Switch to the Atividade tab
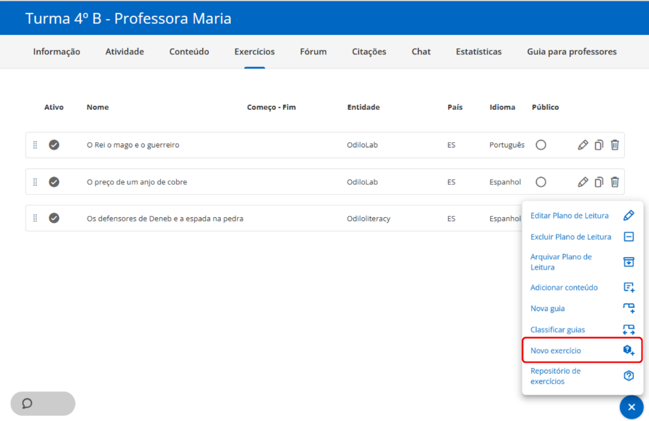 (x=124, y=51)
